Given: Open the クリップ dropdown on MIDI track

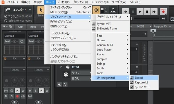Looking at the screenshot, I should (x=81, y=73).
